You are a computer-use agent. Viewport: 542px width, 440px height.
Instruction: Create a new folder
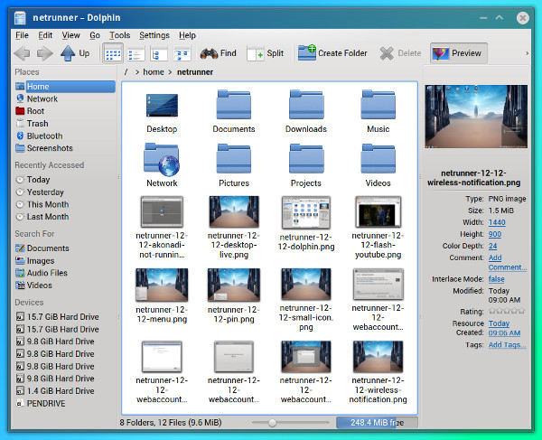(x=332, y=53)
